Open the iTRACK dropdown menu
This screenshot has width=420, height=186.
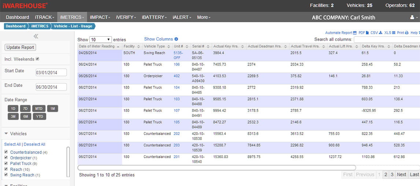[x=44, y=17]
